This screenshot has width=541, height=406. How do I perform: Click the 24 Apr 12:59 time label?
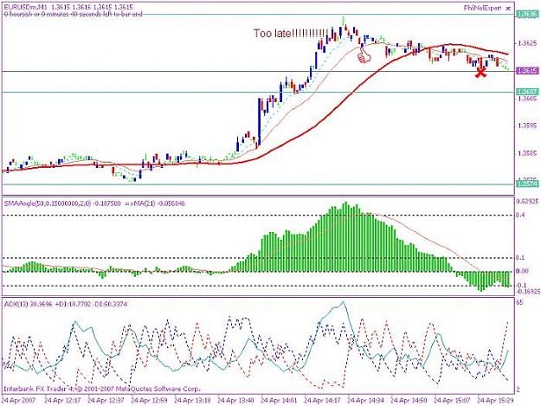tap(149, 401)
